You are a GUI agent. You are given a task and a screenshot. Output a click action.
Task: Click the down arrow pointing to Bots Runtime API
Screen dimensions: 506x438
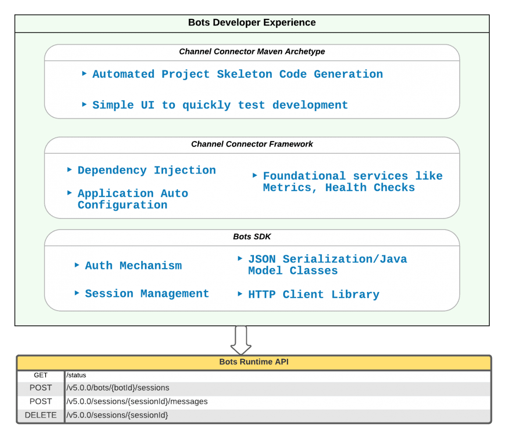point(241,340)
